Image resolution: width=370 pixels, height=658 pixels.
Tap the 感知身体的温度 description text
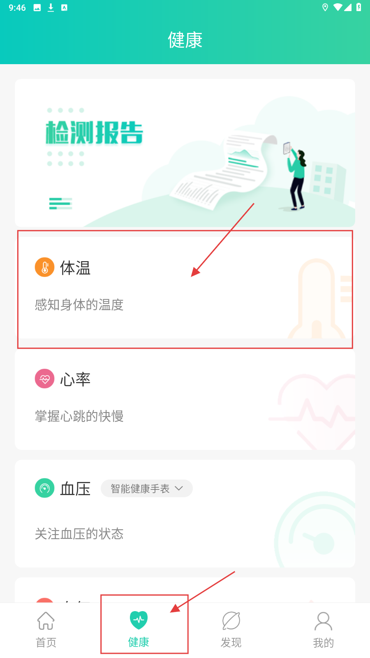(x=79, y=305)
